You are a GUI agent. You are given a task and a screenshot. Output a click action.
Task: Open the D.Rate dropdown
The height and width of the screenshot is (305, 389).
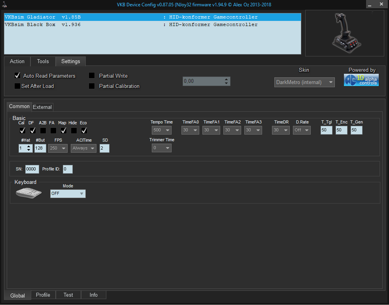point(302,130)
